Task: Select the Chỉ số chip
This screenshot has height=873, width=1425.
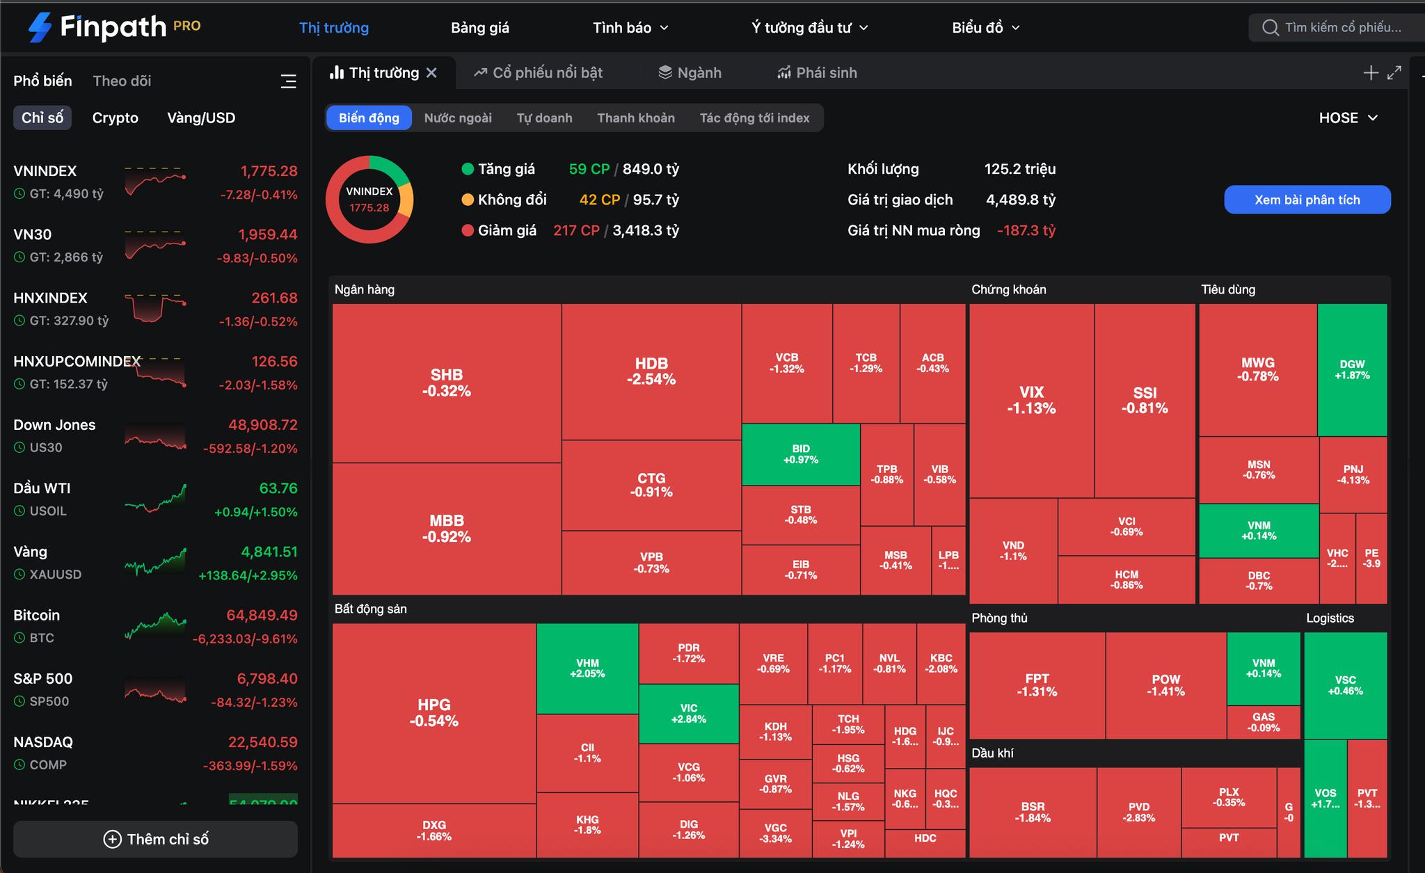Action: [x=42, y=118]
